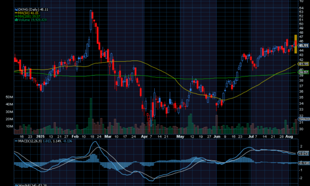Click the candlestick icon beside DKNG legend
Screen dimensions: 310x186
tap(16, 9)
